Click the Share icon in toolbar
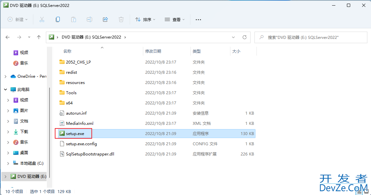 tap(105, 19)
